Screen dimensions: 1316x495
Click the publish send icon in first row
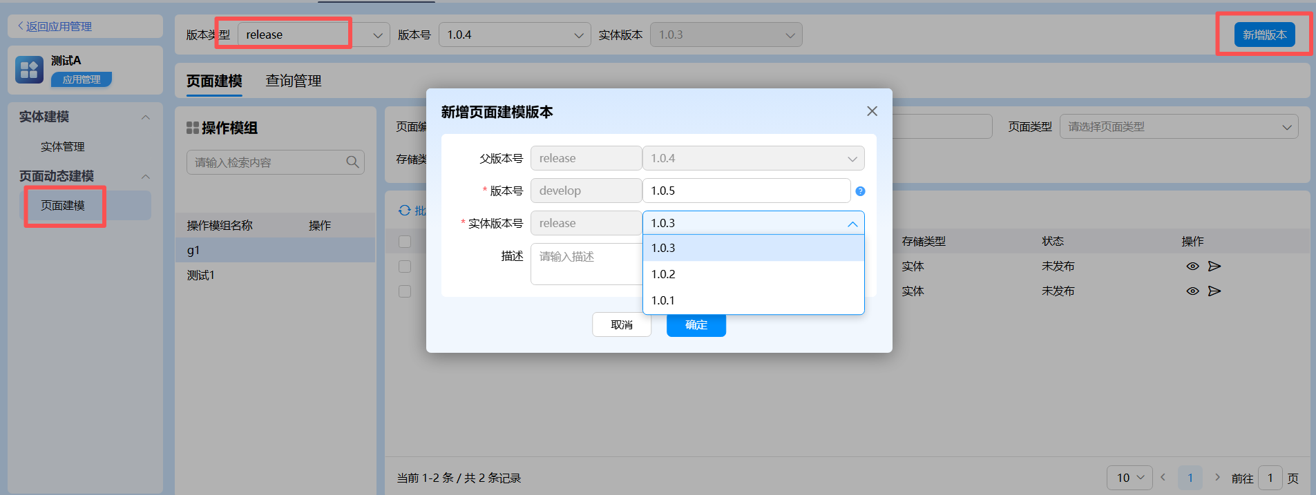point(1214,266)
